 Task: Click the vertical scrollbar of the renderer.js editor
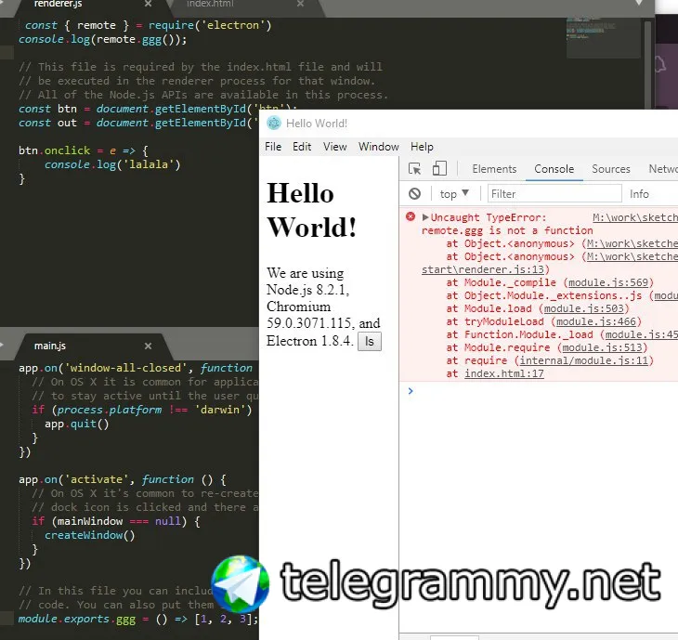(x=647, y=63)
